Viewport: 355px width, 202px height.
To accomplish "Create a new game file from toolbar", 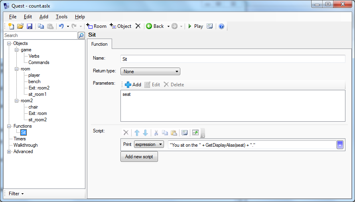I will (x=11, y=26).
